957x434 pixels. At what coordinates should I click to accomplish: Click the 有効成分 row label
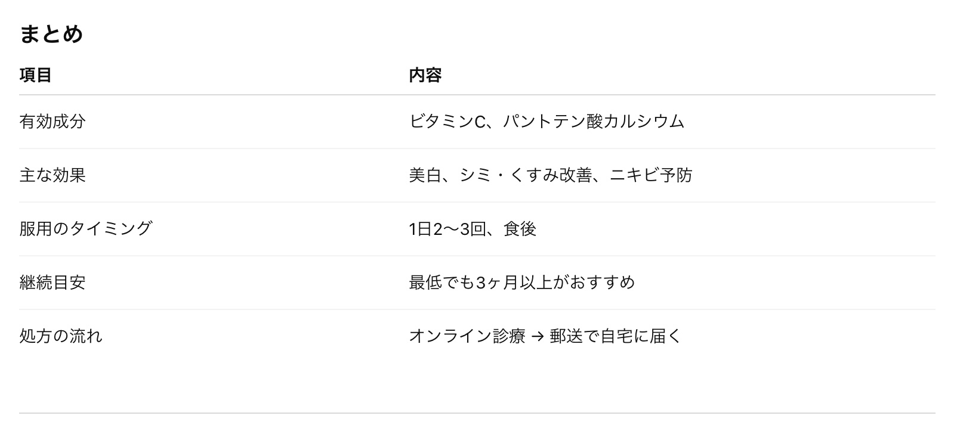pyautogui.click(x=53, y=122)
